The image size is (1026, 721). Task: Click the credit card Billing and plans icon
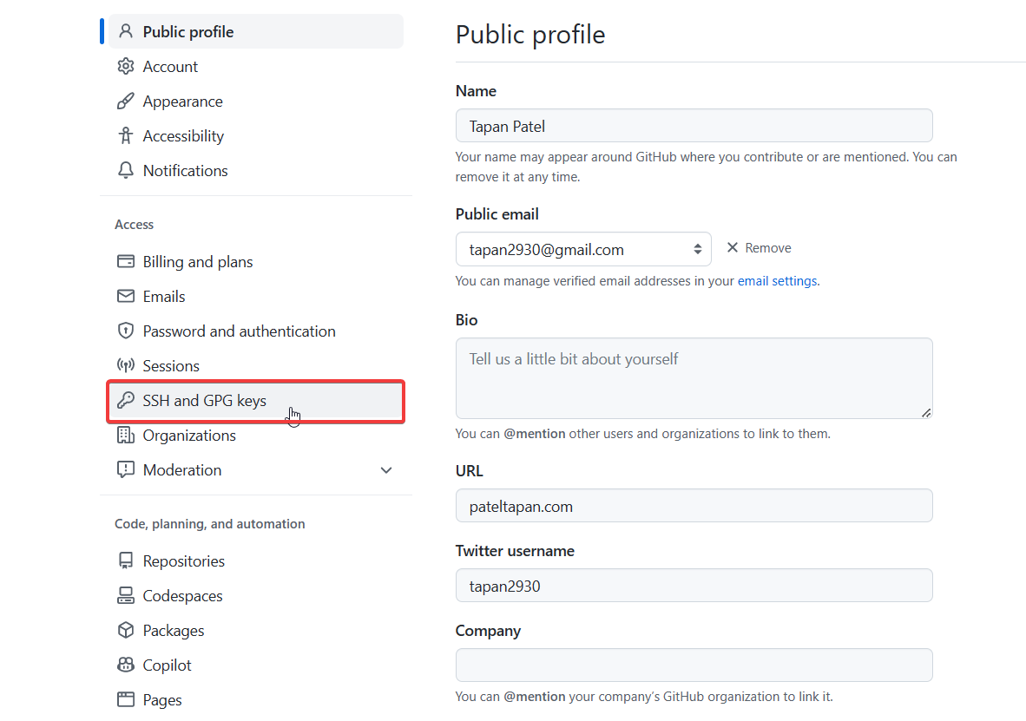pos(126,261)
